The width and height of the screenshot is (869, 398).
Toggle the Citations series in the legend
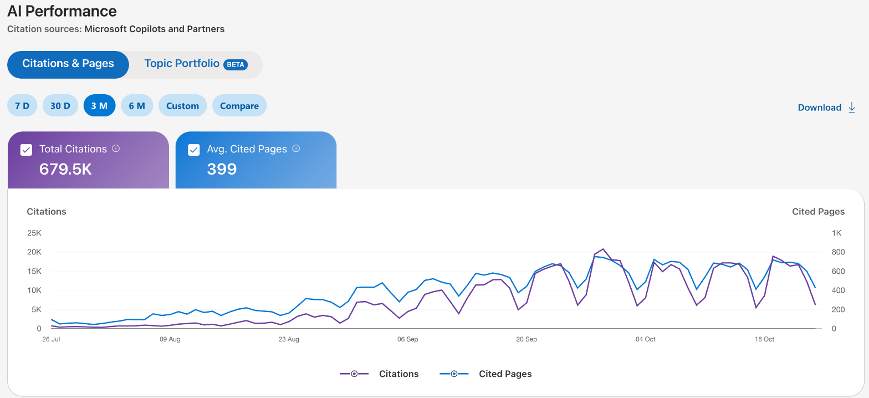point(379,374)
